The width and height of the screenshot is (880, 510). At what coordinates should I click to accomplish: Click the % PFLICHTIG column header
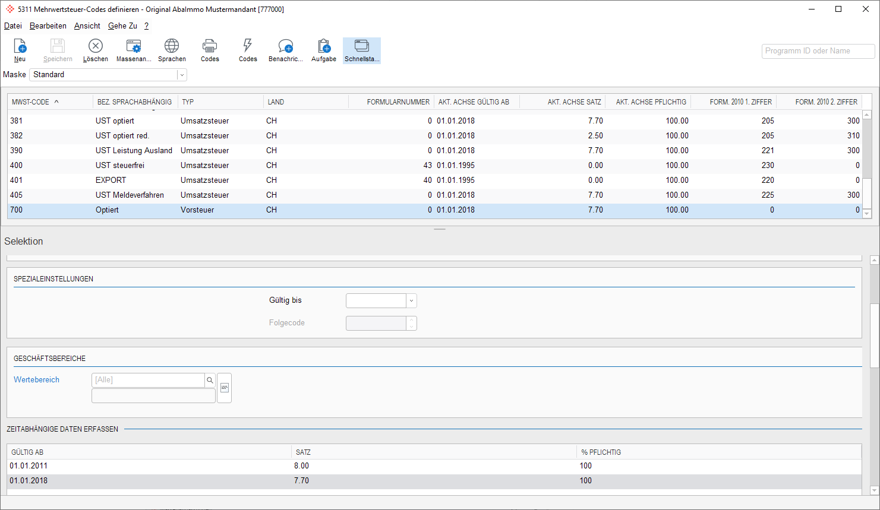[x=719, y=452]
